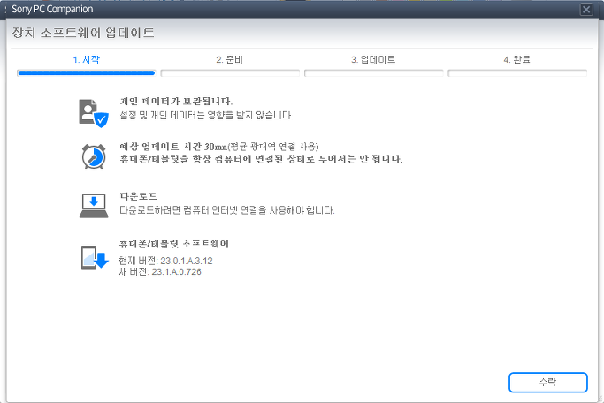Screen dimensions: 604x403
Task: Click the 개인 데이터가 보관됩니다 heading
Action: click(x=176, y=102)
